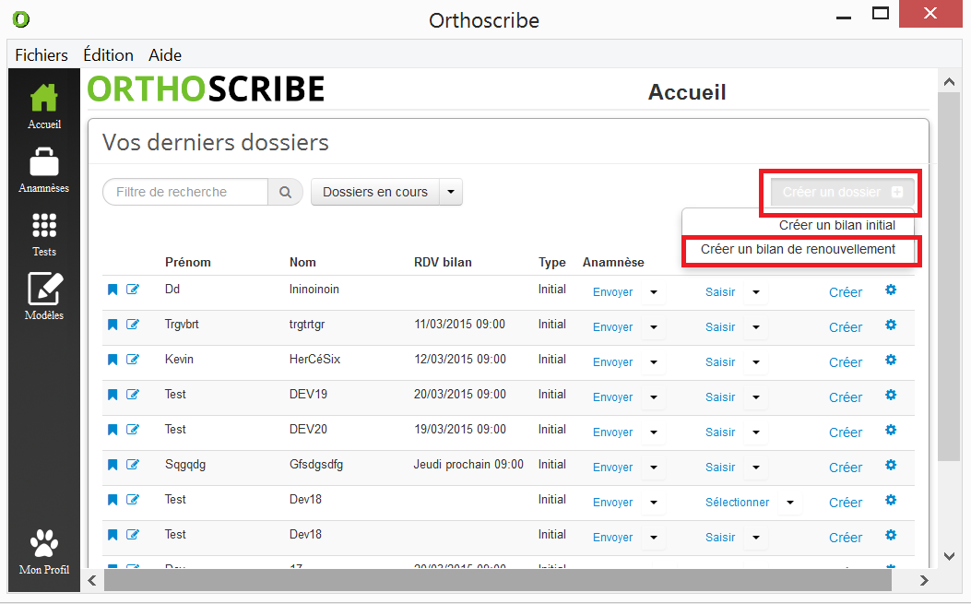The width and height of the screenshot is (971, 604).
Task: Click Créer link in DEV19 row
Action: [846, 397]
